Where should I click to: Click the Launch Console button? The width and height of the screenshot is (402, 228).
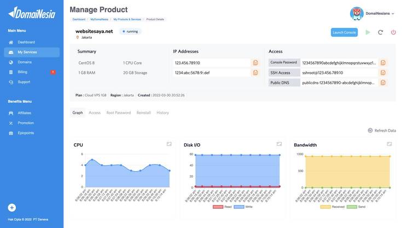344,32
